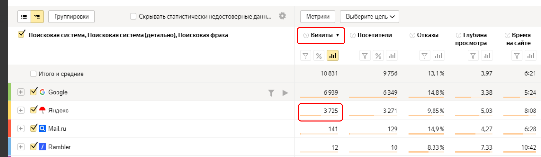Enable hiding statistically unreliable data checkbox

[x=133, y=16]
